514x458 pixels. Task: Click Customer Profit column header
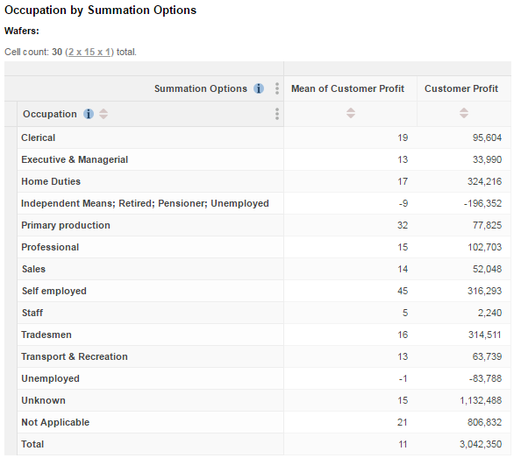tap(461, 88)
